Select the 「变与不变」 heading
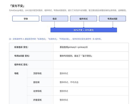 pos(17,6)
